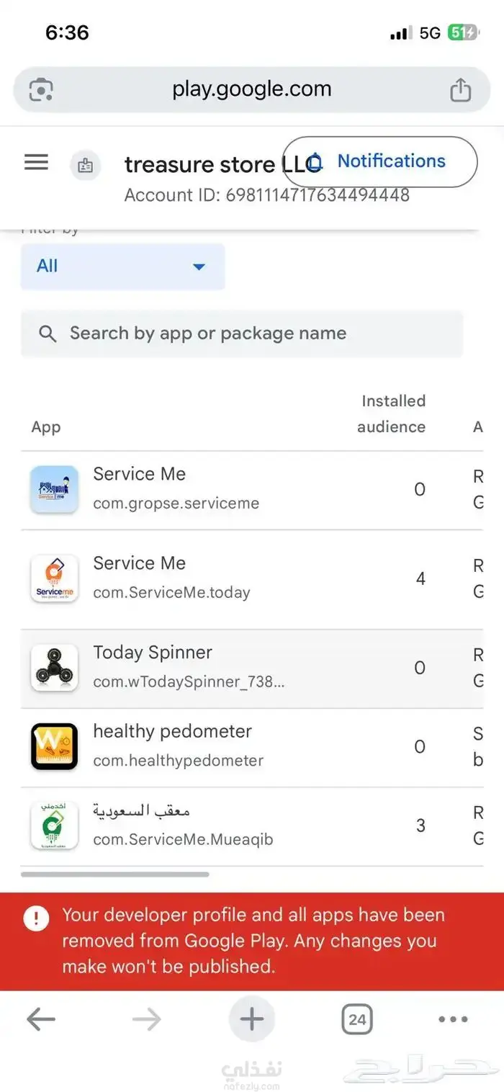
Task: Open the three-dots browser menu
Action: pyautogui.click(x=453, y=1019)
